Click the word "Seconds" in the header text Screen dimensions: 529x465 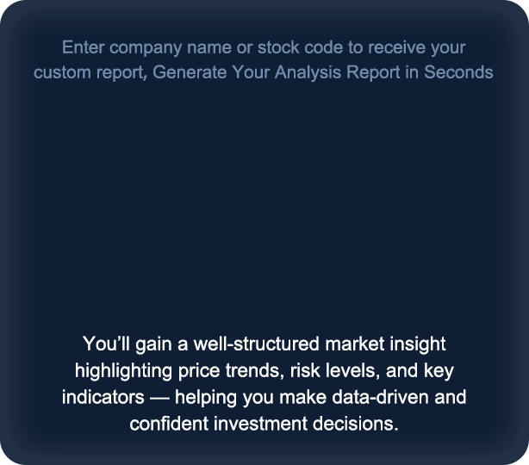coord(461,72)
